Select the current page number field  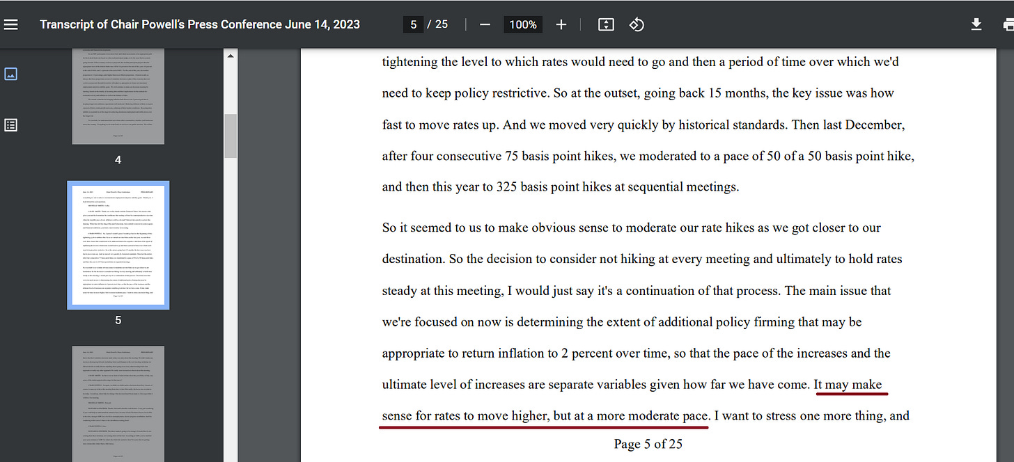click(x=414, y=24)
